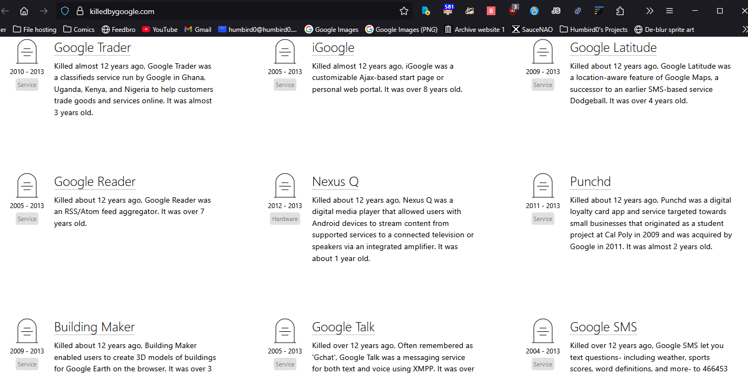This screenshot has height=374, width=748.
Task: Follow the Nexus Q title link
Action: pyautogui.click(x=335, y=182)
